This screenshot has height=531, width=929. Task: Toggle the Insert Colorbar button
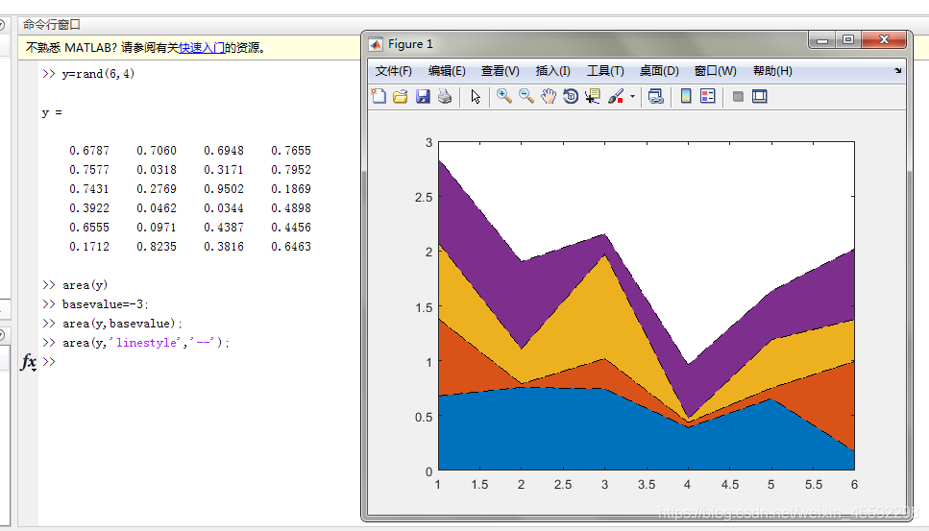(x=686, y=96)
